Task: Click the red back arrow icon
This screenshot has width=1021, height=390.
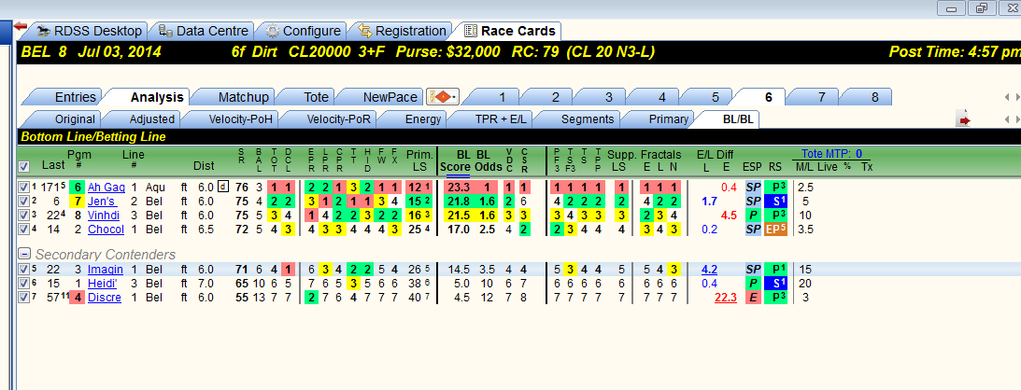Action: click(x=21, y=27)
